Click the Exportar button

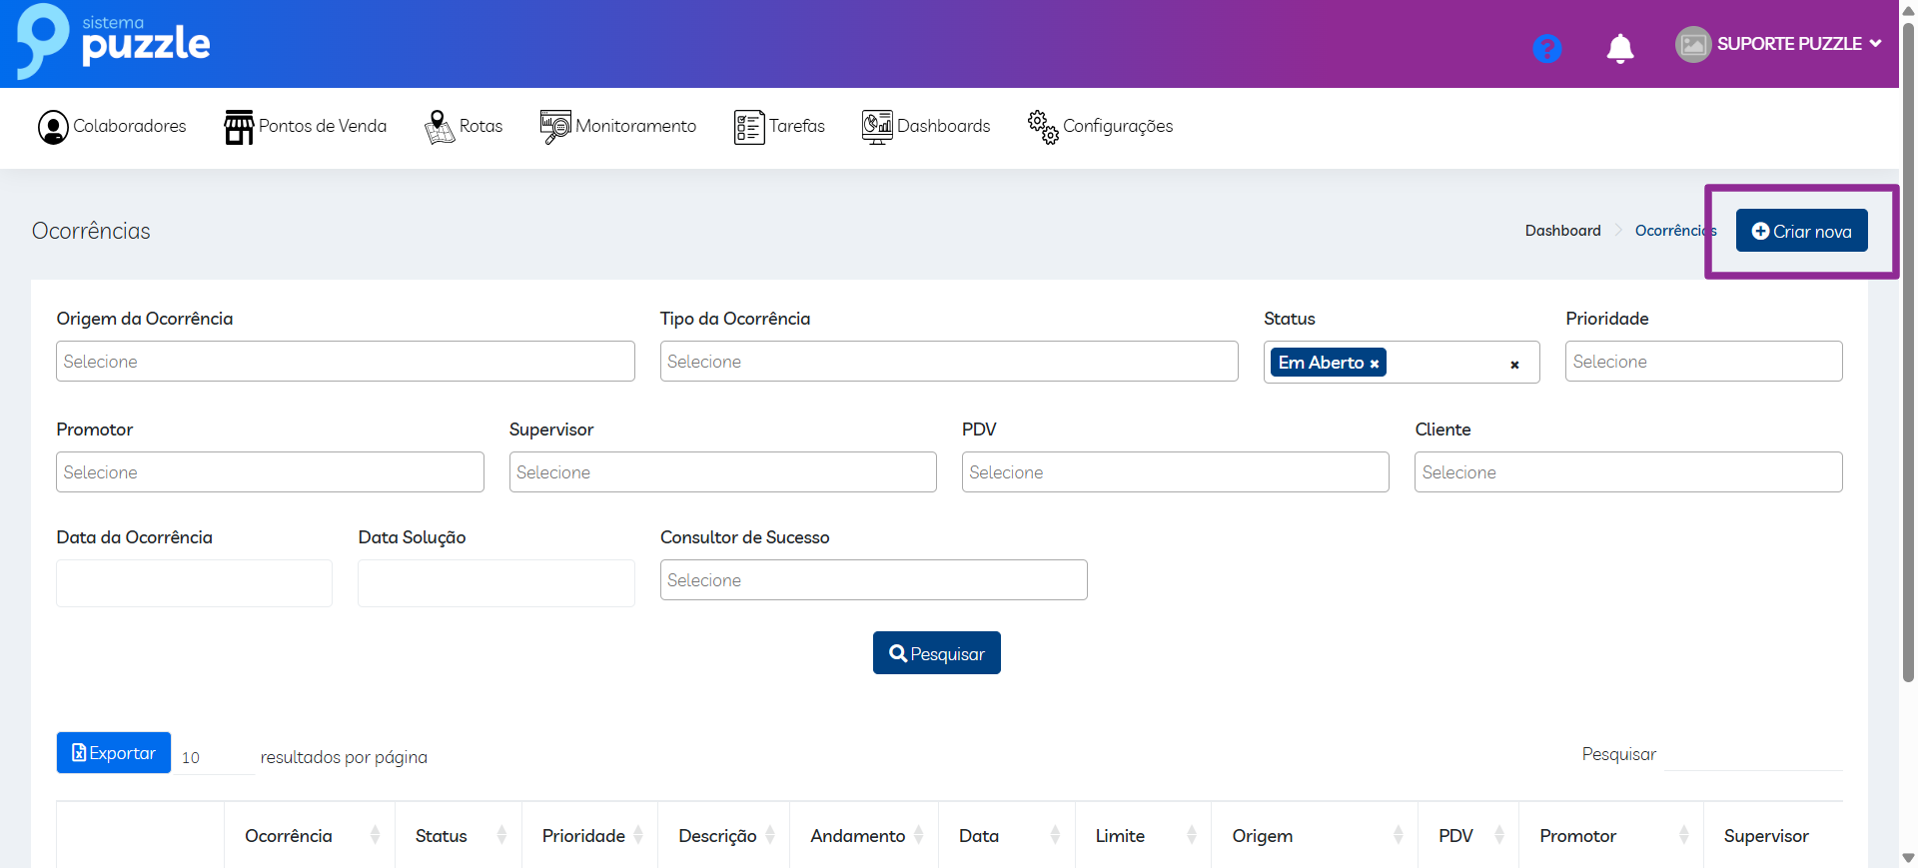point(114,753)
